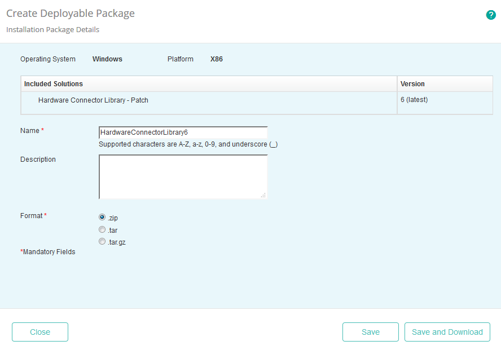Pick the .tar.gz package format
Image resolution: width=501 pixels, height=350 pixels.
102,241
